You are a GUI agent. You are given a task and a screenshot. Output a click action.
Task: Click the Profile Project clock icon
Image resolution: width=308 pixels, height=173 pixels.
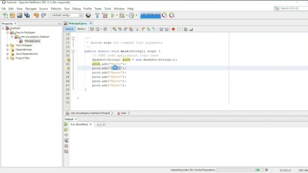click(131, 15)
